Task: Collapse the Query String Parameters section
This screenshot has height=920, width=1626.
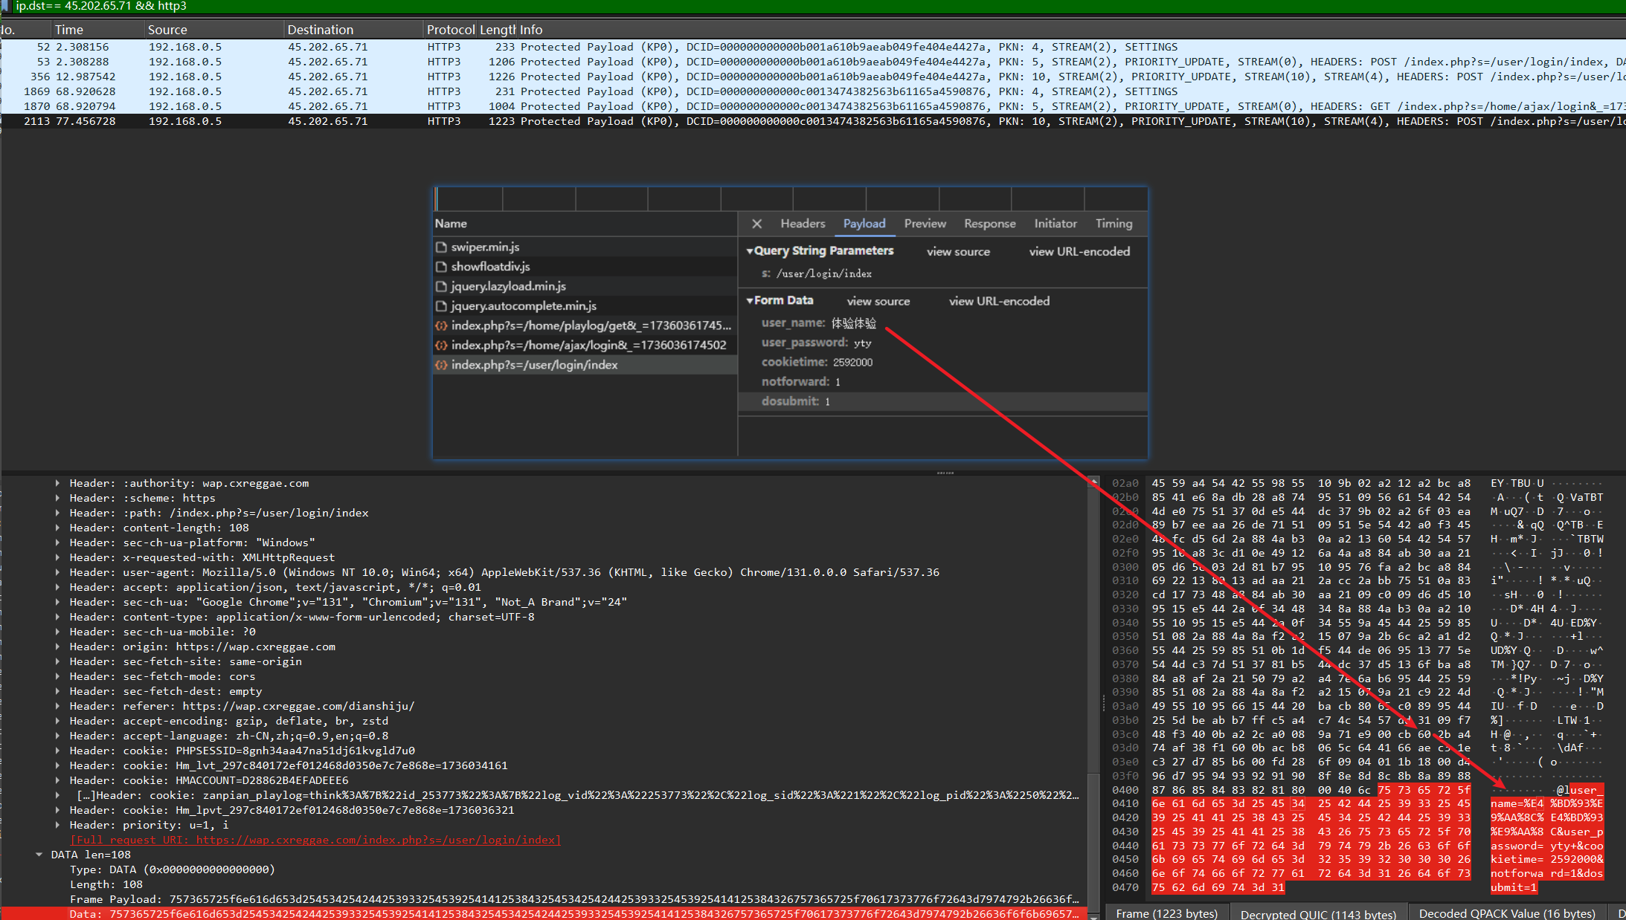Action: click(750, 251)
